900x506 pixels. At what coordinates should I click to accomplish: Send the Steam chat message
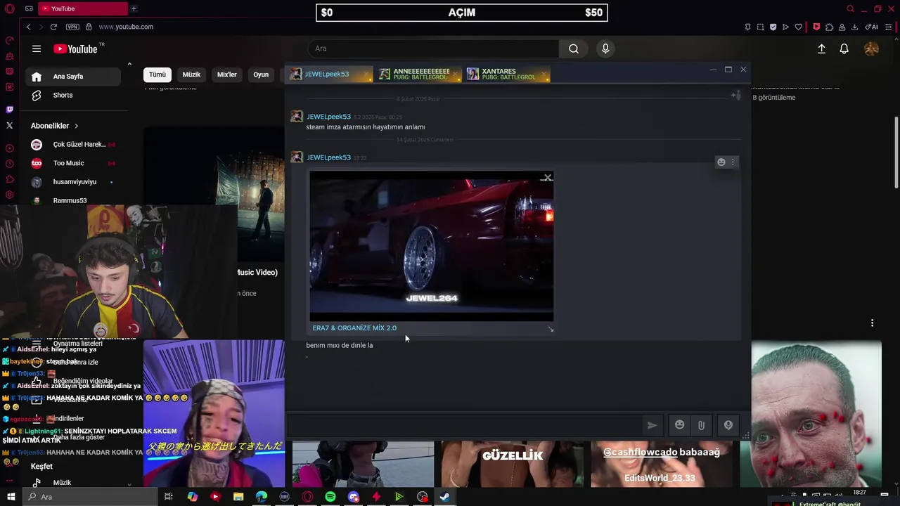(652, 425)
